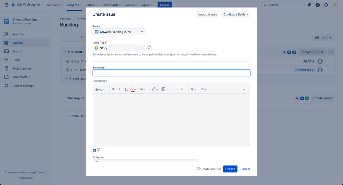Image resolution: width=343 pixels, height=185 pixels.
Task: Insert a numbered list
Action: click(183, 89)
